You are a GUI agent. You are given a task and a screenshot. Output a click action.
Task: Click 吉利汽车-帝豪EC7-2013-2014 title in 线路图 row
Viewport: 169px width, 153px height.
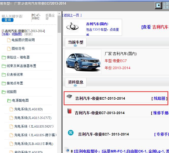(100, 98)
